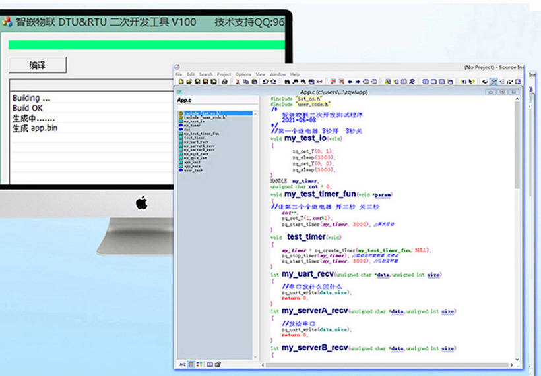
Task: Open the Window menu
Action: (277, 74)
